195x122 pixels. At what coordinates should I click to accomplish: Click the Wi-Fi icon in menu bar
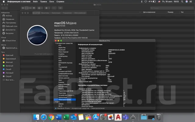[x=146, y=2]
